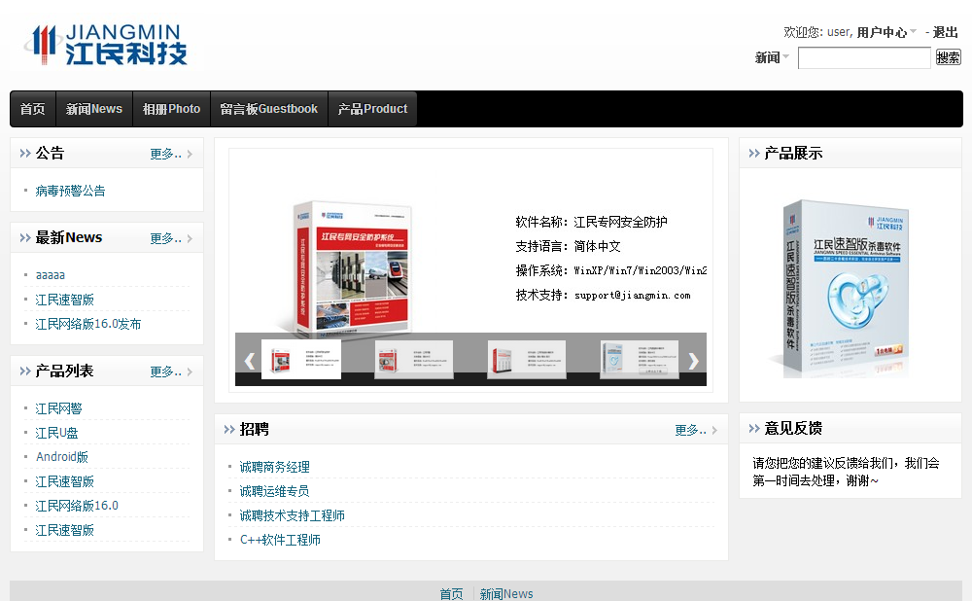972x601 pixels.
Task: Click the large 江民专网安全防护 product box image
Action: tap(352, 268)
